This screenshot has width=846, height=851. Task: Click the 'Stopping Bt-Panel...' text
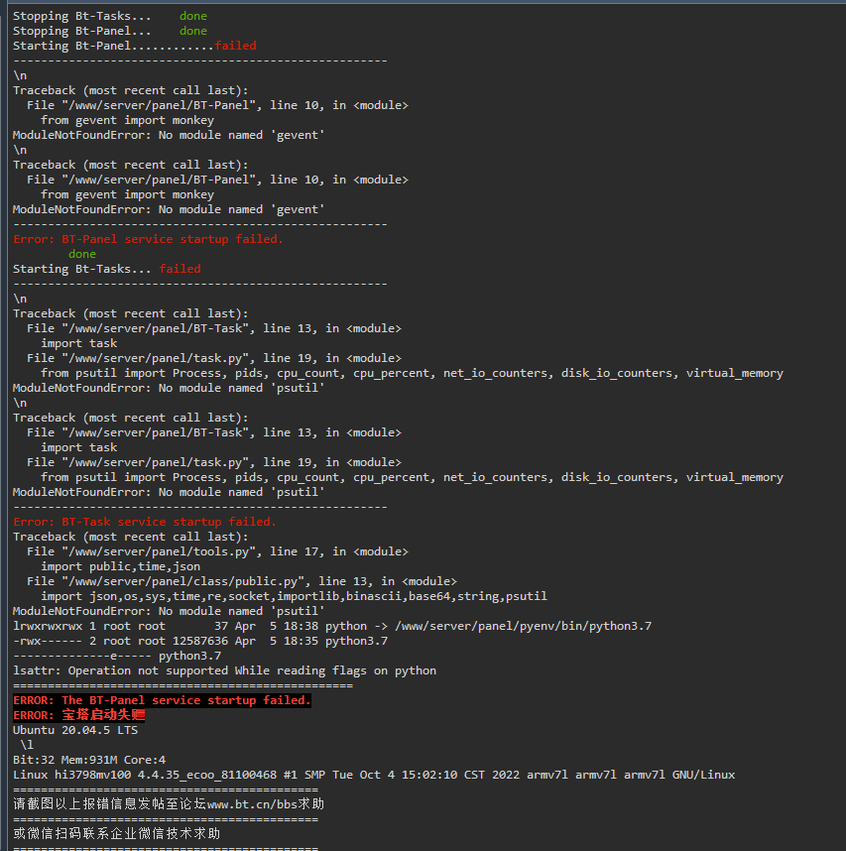82,31
